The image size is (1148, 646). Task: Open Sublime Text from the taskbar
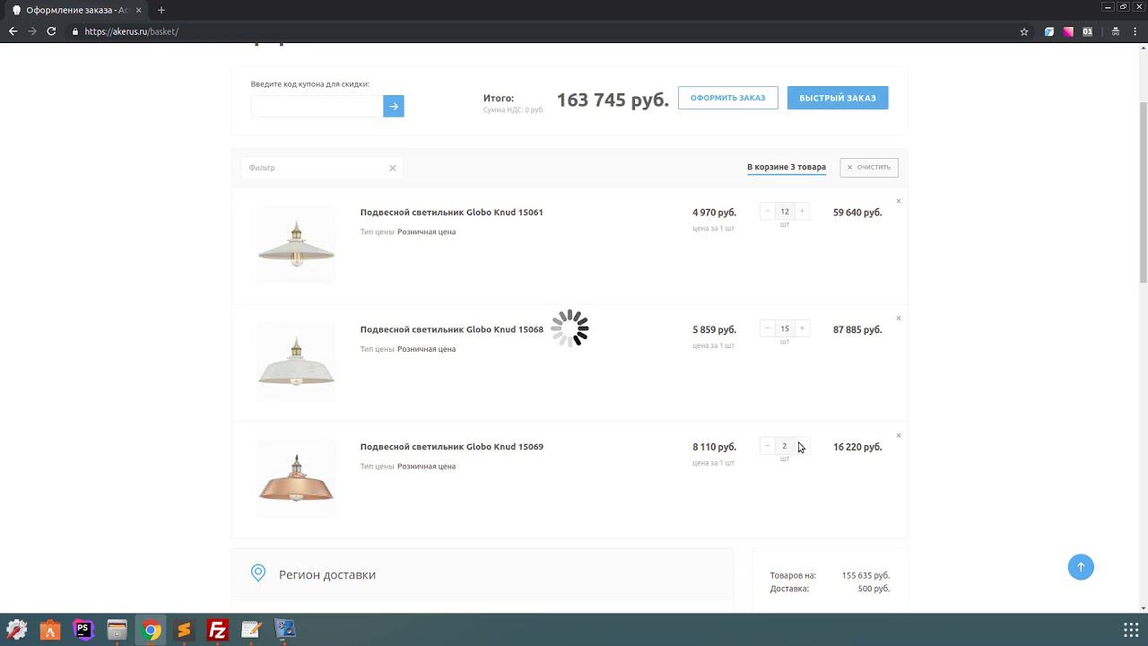[x=184, y=630]
